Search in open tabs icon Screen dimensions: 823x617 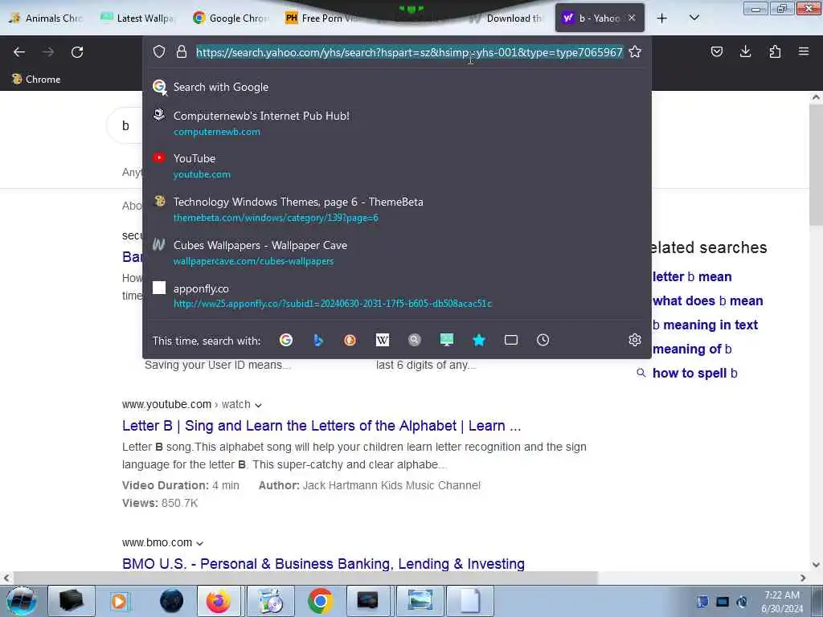point(511,341)
